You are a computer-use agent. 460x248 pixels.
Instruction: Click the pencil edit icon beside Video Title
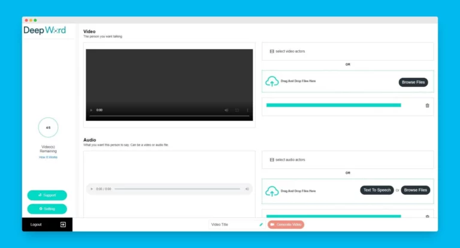[261, 225]
